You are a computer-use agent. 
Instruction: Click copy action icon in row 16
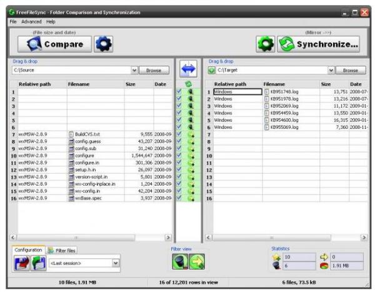191,198
